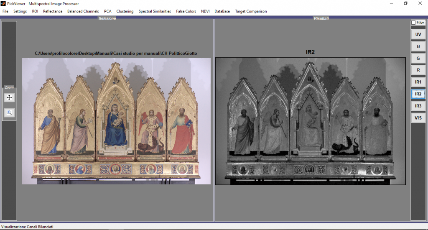Image resolution: width=428 pixels, height=230 pixels.
Task: Display the IR1 channel
Action: (x=418, y=82)
